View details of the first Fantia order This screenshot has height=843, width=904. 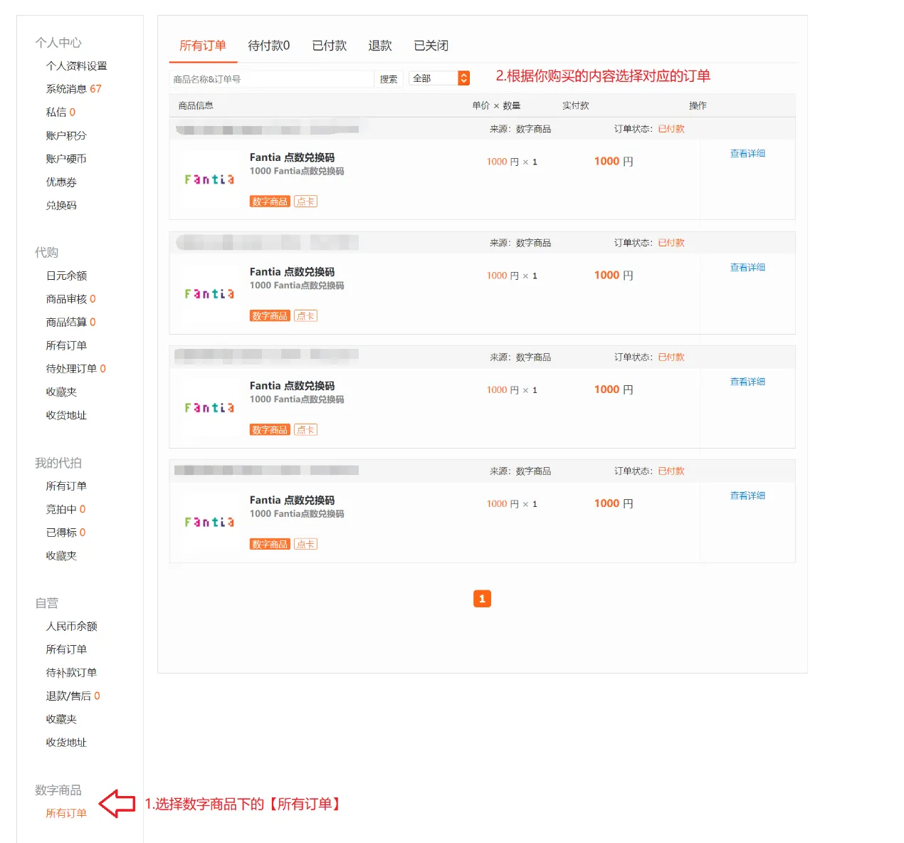(747, 154)
